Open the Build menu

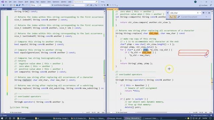pyautogui.click(x=26, y=2)
